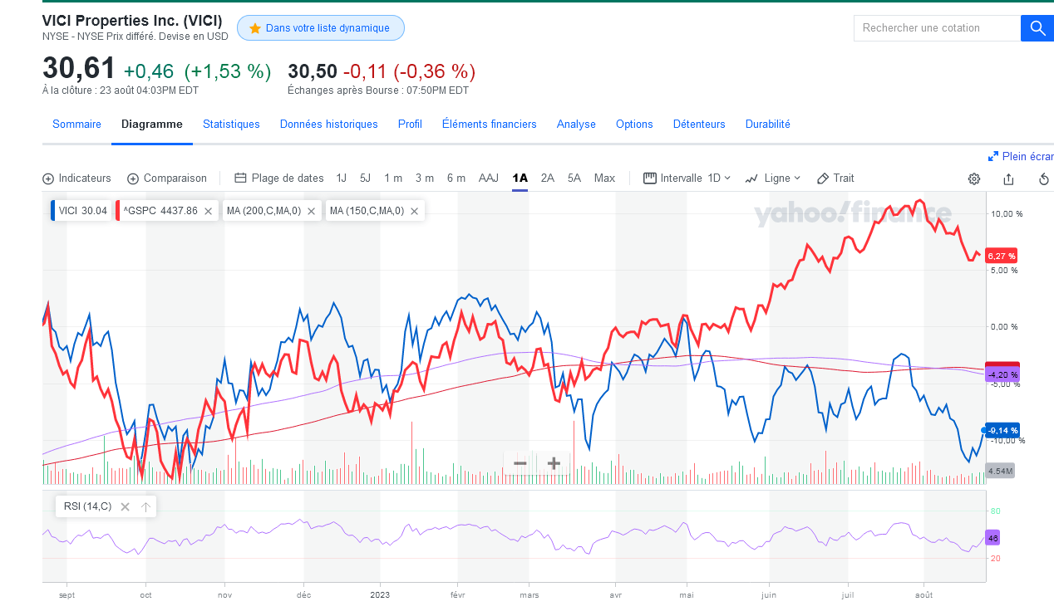The width and height of the screenshot is (1054, 616).
Task: Click the share chart icon
Action: tap(1009, 178)
